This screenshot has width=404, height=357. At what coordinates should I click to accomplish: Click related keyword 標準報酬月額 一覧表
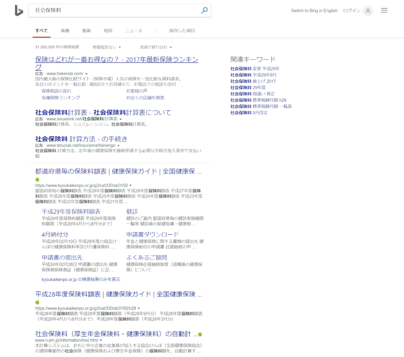click(261, 107)
